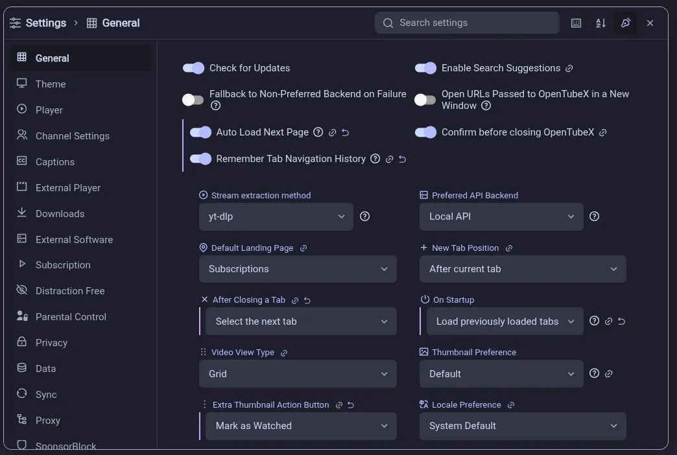Go to Data settings section
This screenshot has width=677, height=455.
click(81, 368)
